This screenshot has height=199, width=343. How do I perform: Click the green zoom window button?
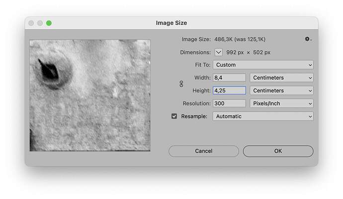click(x=49, y=23)
